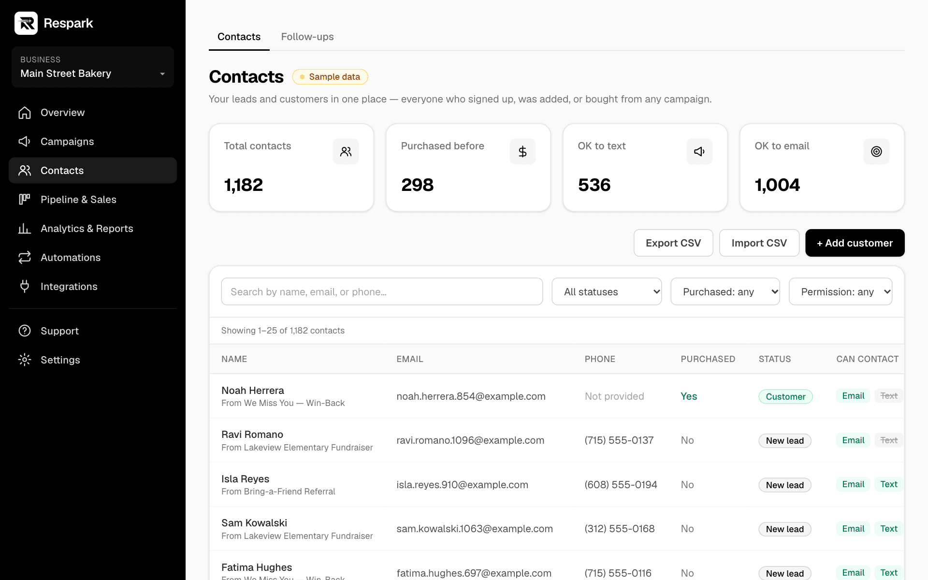Screen dimensions: 928x580
Task: Open Overview via its home icon
Action: [25, 113]
